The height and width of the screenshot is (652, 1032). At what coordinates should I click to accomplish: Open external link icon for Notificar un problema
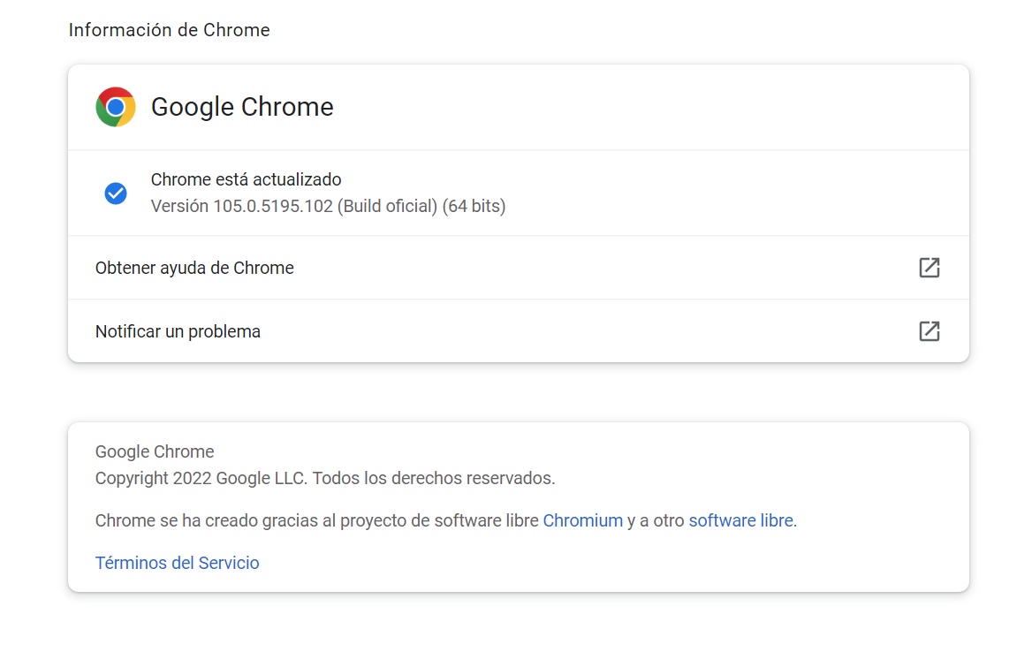click(929, 331)
